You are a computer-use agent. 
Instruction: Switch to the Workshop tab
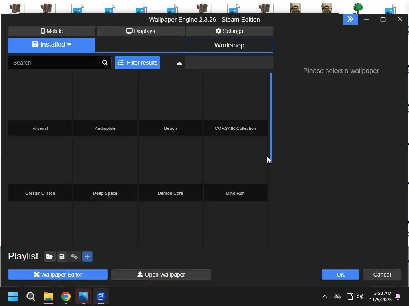point(229,45)
